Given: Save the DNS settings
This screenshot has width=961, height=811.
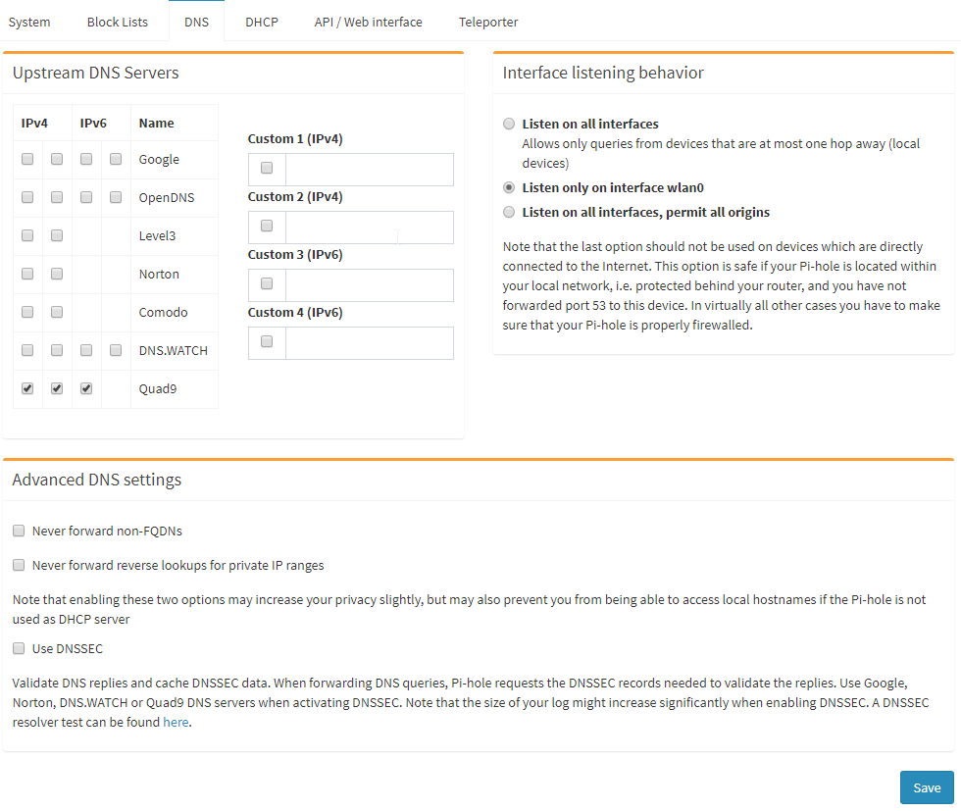Looking at the screenshot, I should point(927,787).
